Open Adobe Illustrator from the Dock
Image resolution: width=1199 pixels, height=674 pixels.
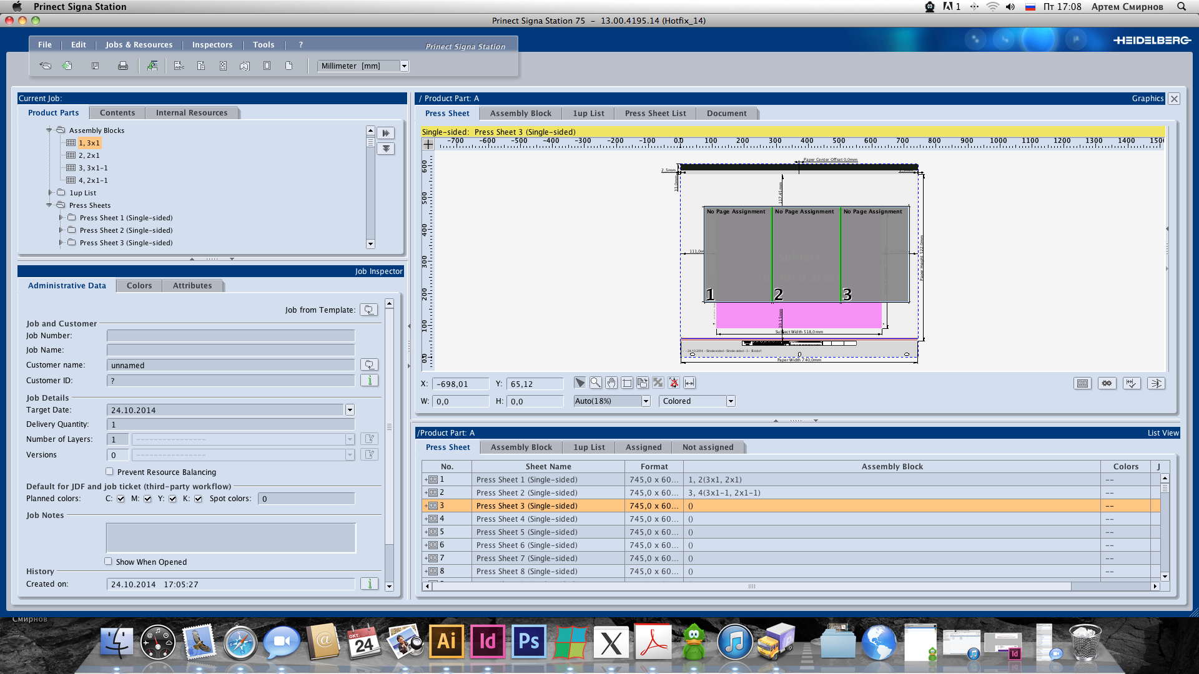[447, 642]
